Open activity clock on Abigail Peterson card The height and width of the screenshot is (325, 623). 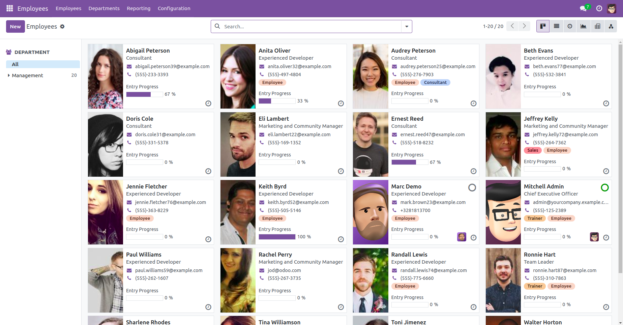[x=208, y=104]
